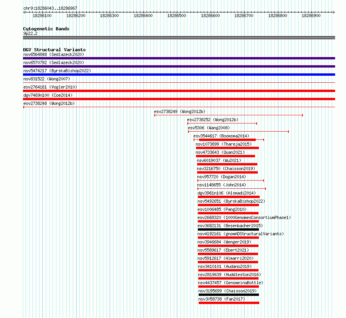Click the black bar under esv3682131
The image size is (346, 318).
[228, 229]
